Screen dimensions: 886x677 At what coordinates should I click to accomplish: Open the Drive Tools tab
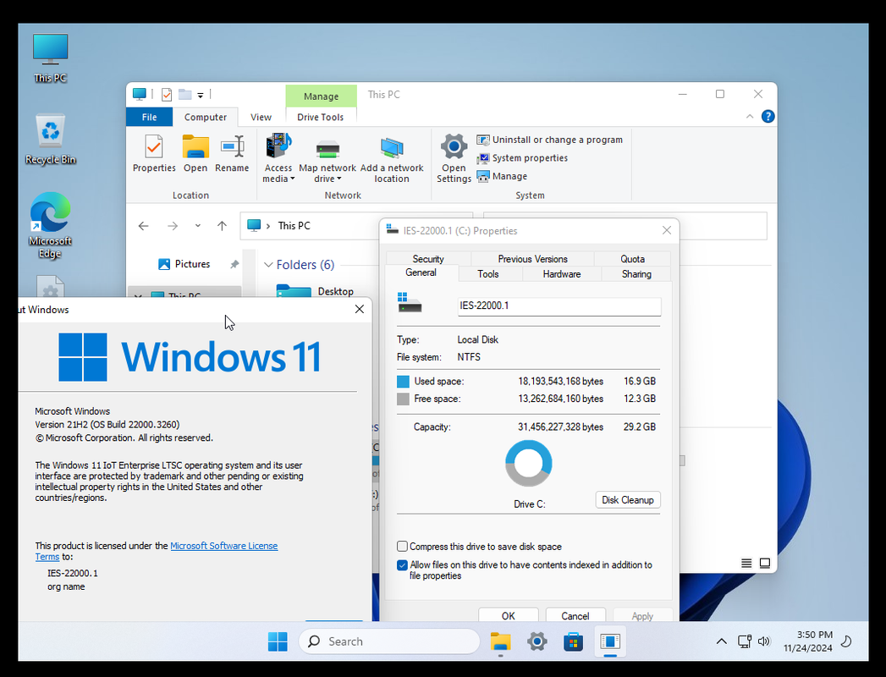321,117
